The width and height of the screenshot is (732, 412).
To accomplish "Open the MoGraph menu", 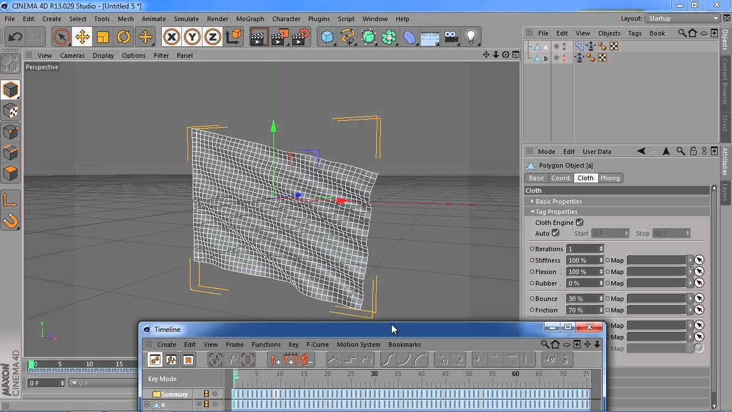I will pos(250,19).
